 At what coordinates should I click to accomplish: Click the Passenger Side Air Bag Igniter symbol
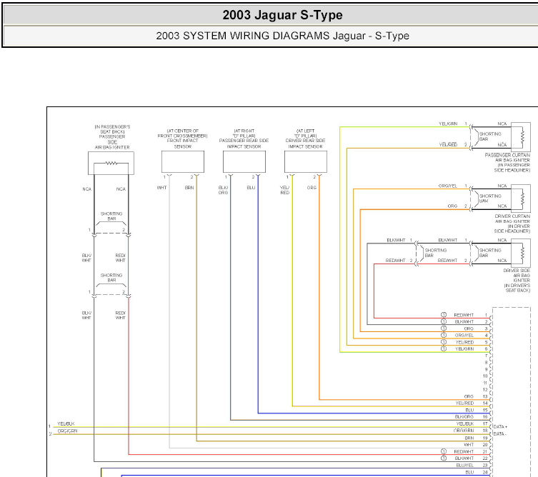(111, 164)
